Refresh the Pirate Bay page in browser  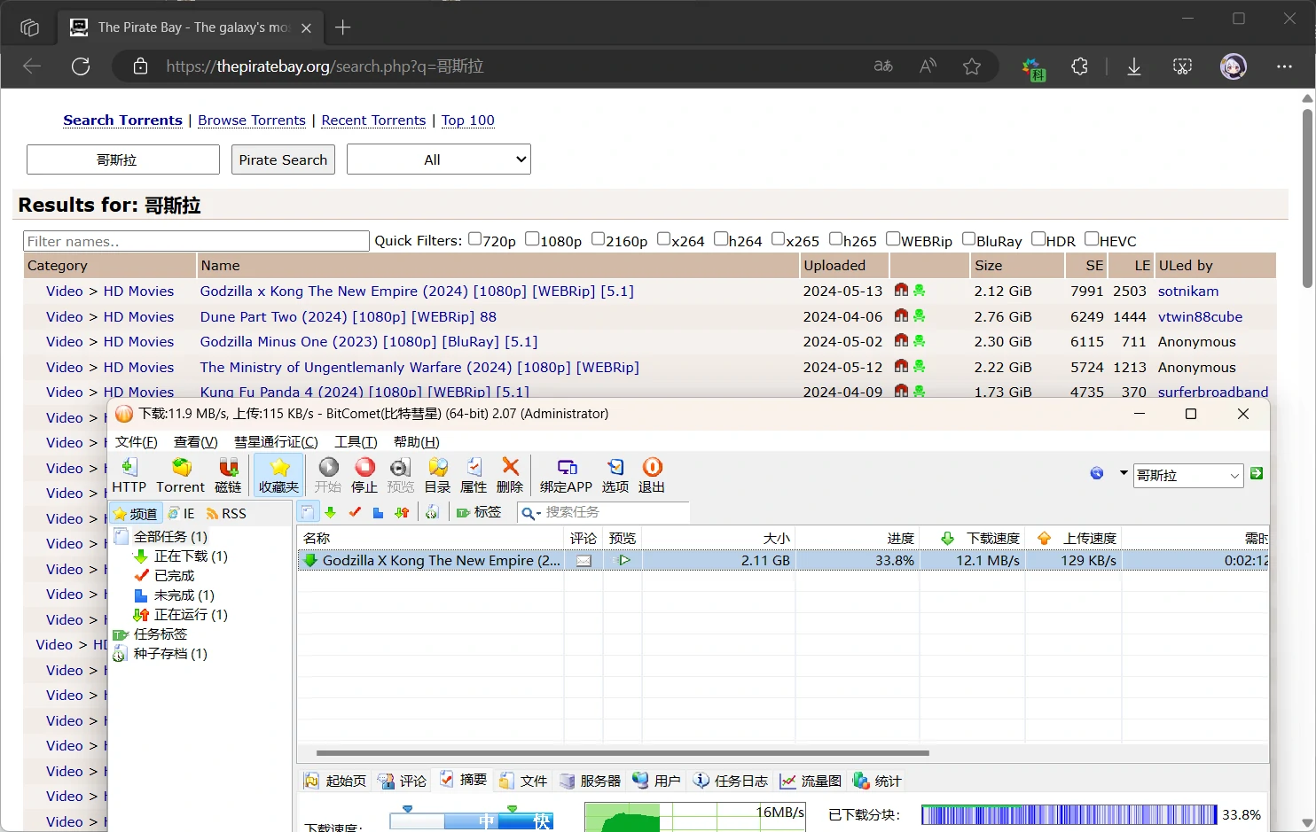(81, 66)
